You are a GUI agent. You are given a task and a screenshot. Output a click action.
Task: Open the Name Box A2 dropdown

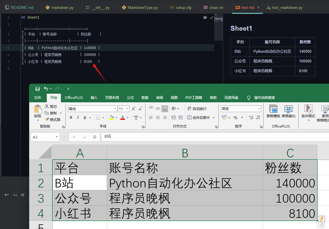[x=57, y=137]
